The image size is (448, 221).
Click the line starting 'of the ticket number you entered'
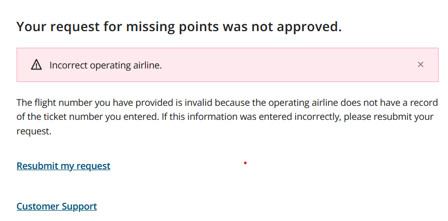(x=225, y=117)
